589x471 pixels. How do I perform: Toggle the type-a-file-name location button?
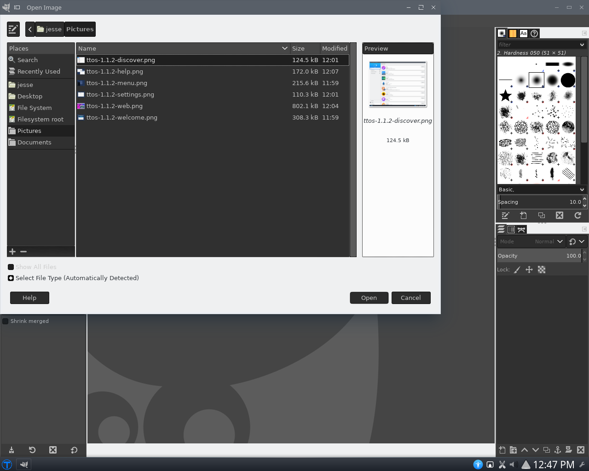pos(13,29)
